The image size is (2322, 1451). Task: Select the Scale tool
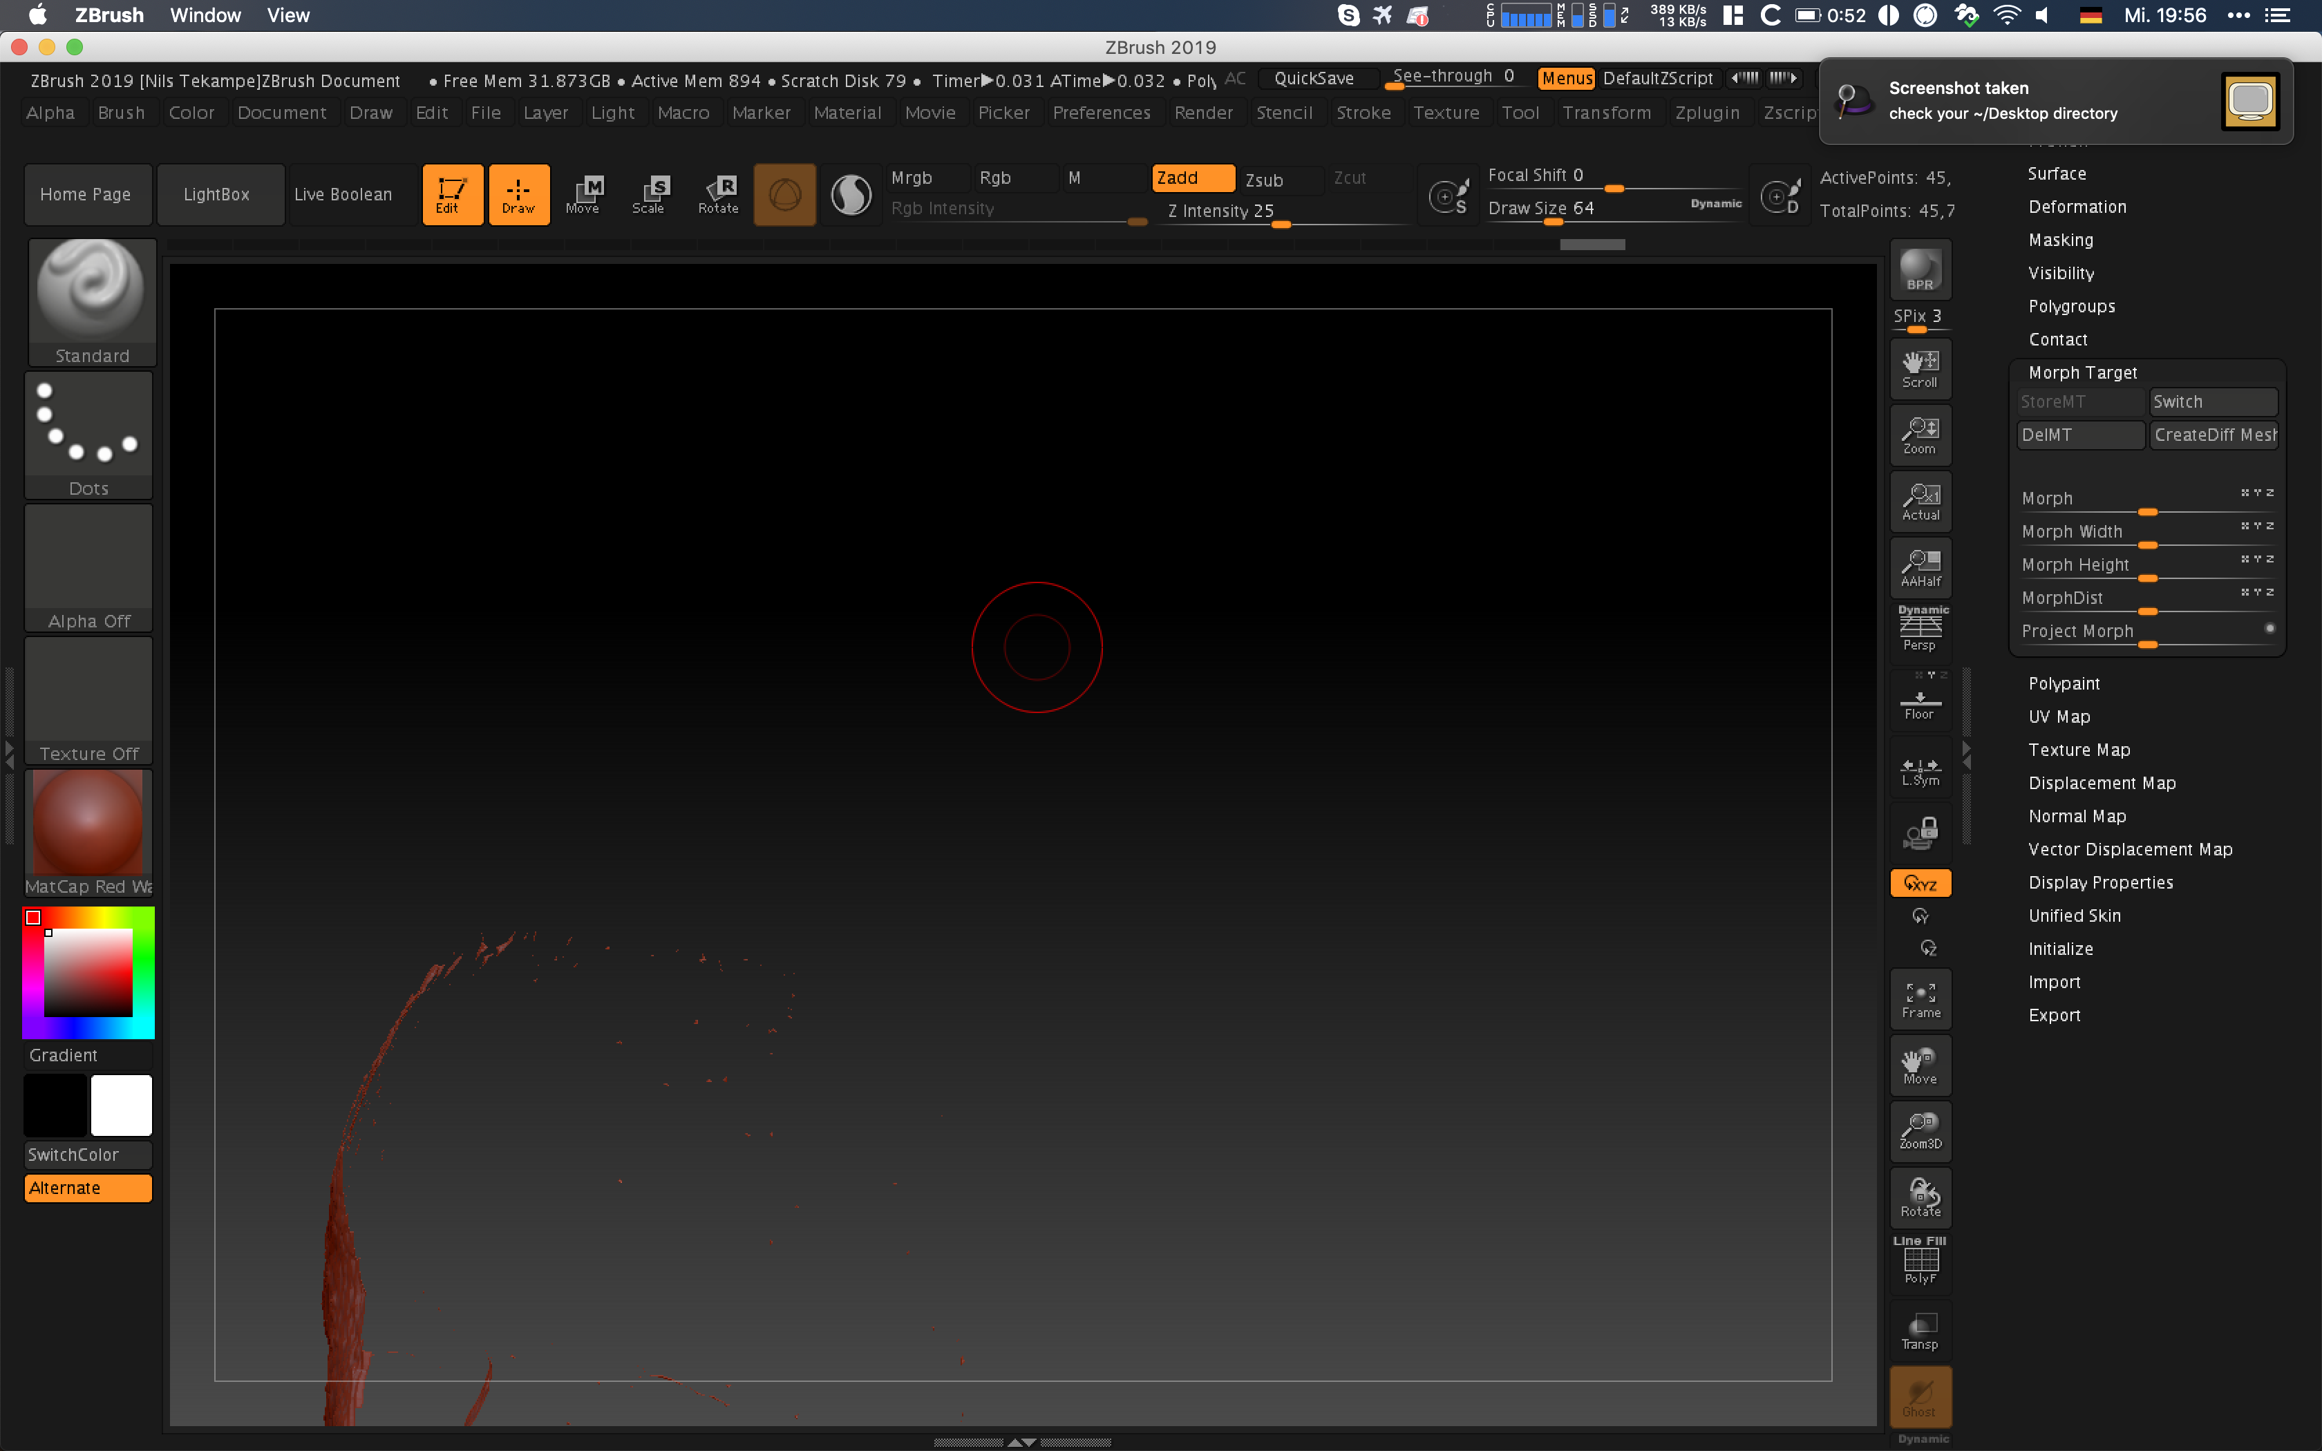tap(650, 194)
